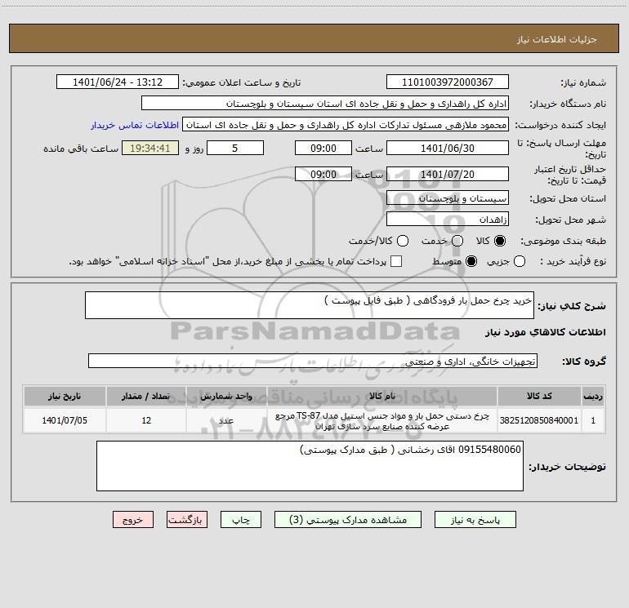Tick the اسناد خزانه اسلامی payment checkbox
629x608 pixels.
tap(396, 262)
